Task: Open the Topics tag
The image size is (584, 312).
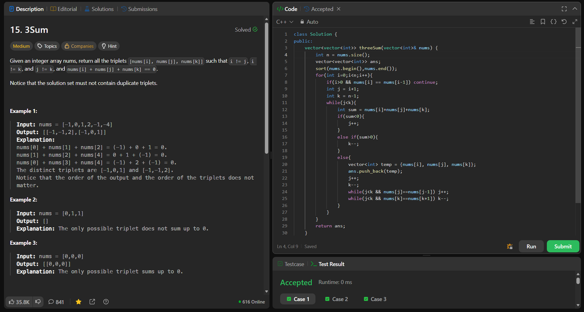Action: (47, 46)
